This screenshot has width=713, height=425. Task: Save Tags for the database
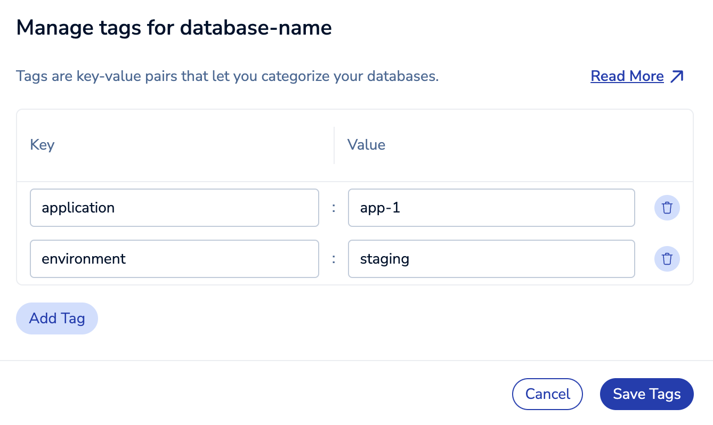pyautogui.click(x=646, y=394)
